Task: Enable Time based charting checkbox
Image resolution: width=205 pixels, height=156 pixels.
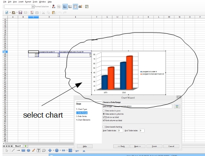Action: coord(104,127)
